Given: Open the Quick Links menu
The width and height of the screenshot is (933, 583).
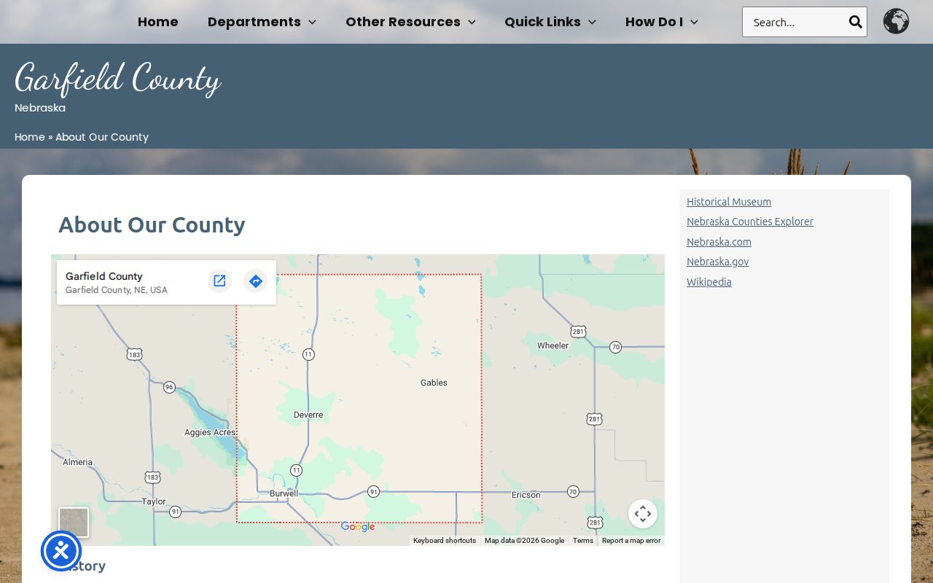Looking at the screenshot, I should [x=542, y=22].
